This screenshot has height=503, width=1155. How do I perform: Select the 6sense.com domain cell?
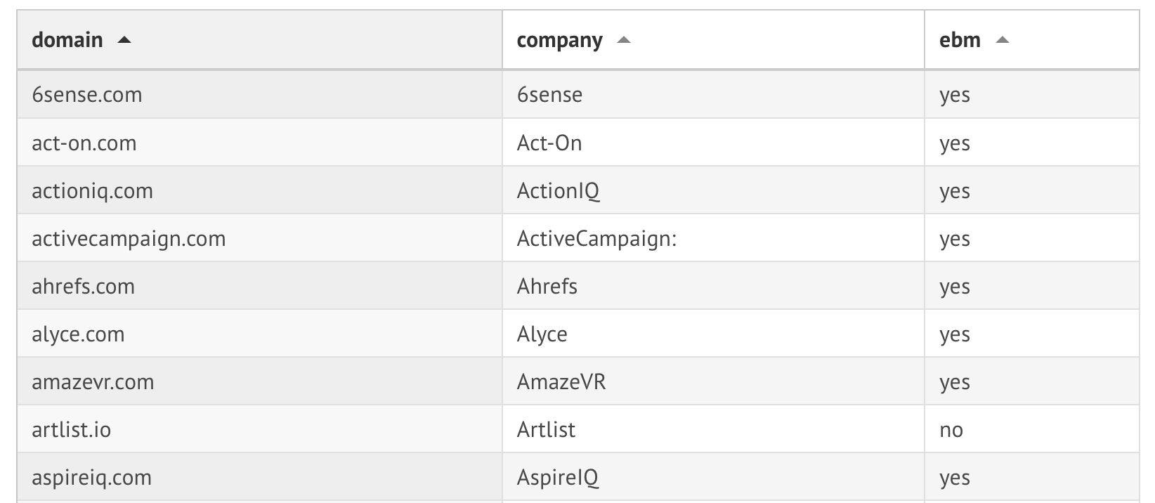87,95
